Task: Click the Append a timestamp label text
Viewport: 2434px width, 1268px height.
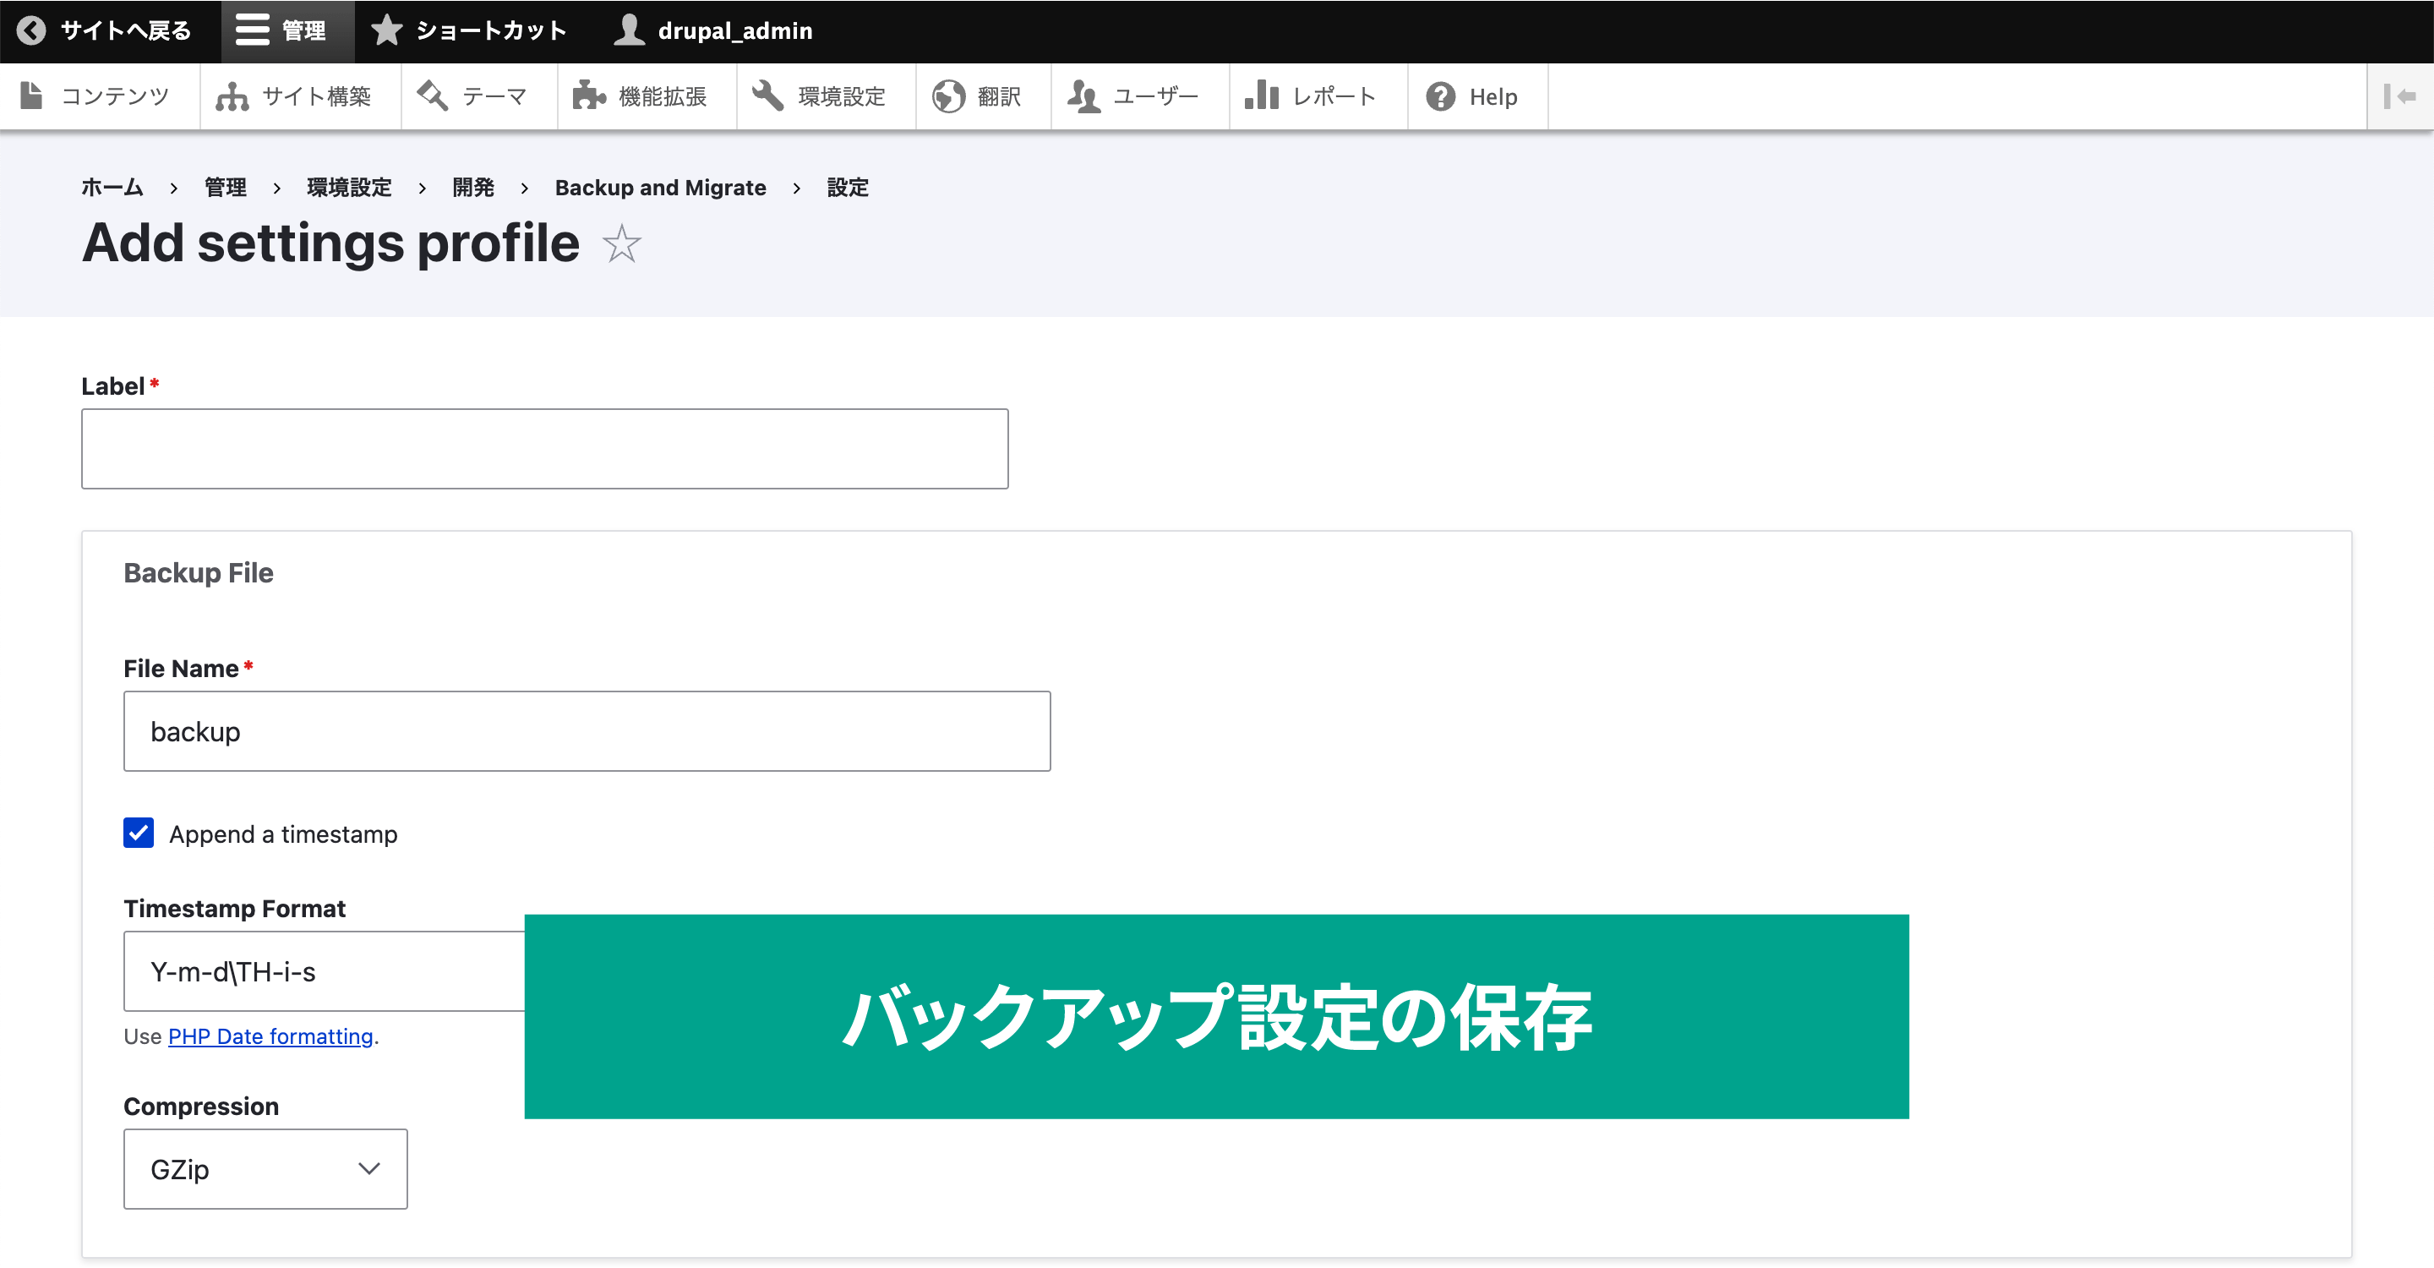Action: click(283, 834)
